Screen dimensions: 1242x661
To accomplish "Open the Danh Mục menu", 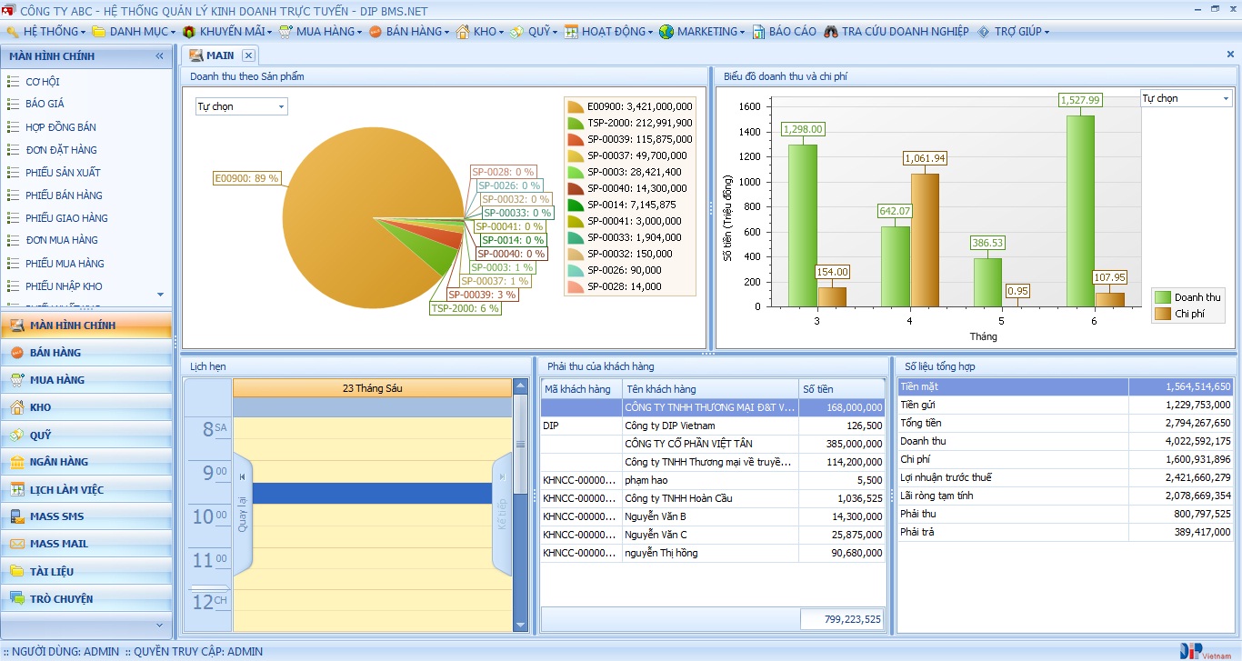I will tap(135, 31).
